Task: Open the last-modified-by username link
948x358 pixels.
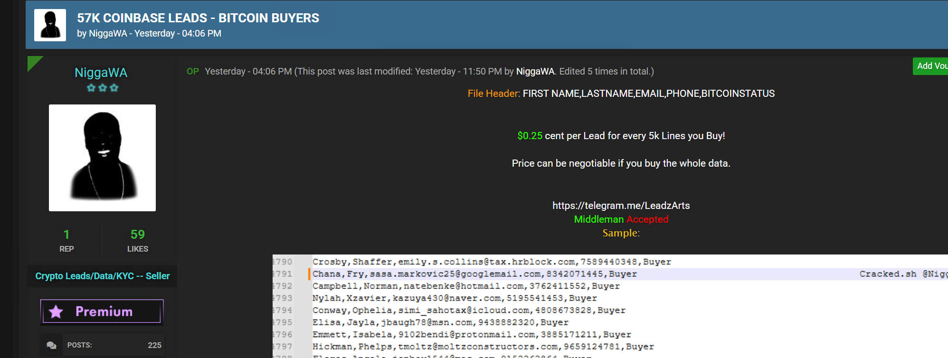Action: click(535, 71)
